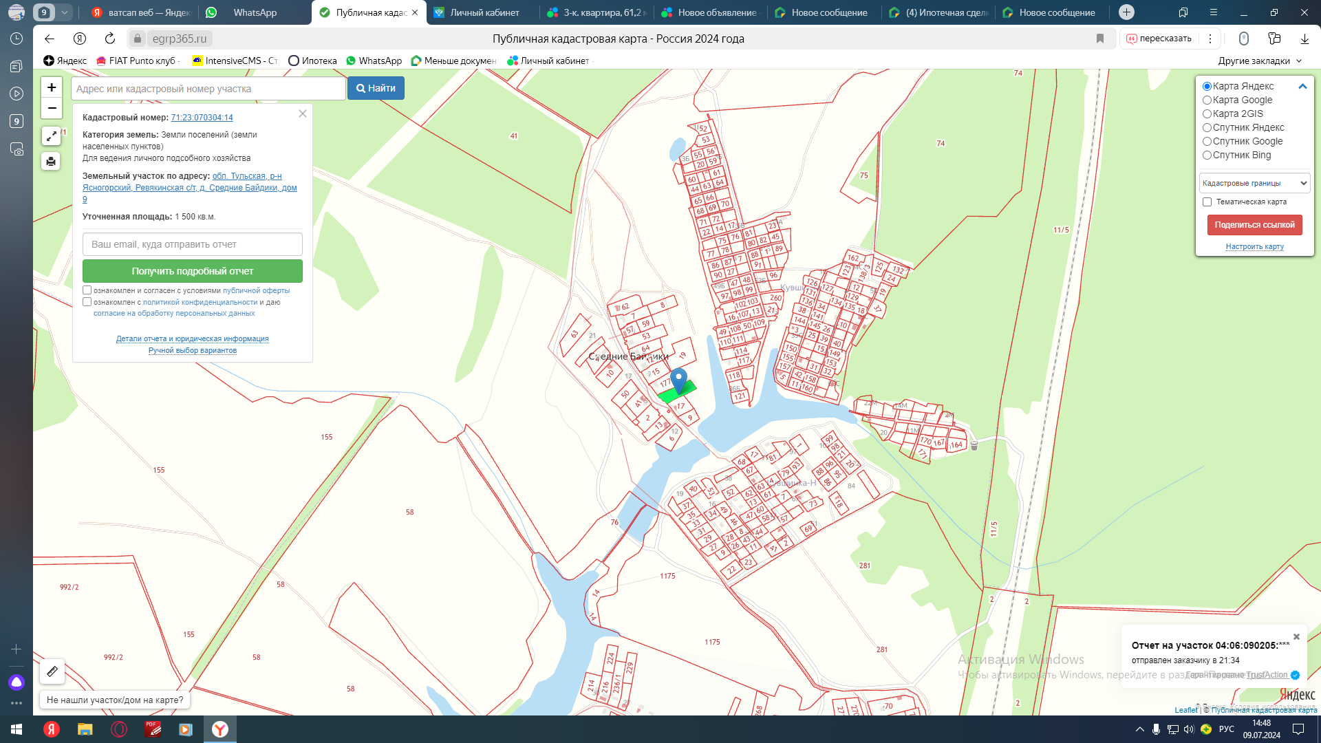This screenshot has height=743, width=1321.
Task: Click the email address input field
Action: [x=193, y=244]
